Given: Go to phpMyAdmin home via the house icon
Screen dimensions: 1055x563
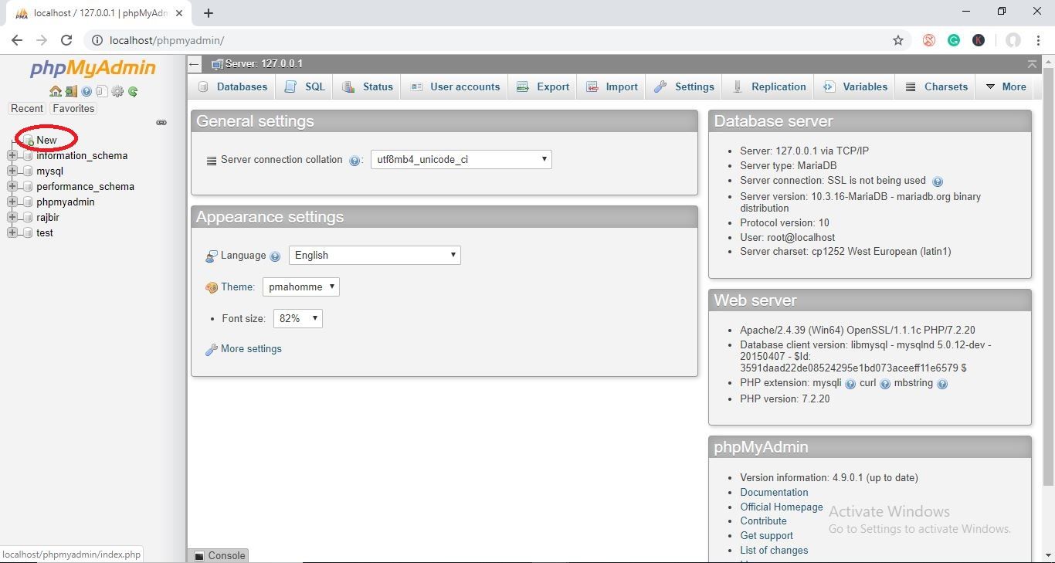Looking at the screenshot, I should tap(56, 91).
